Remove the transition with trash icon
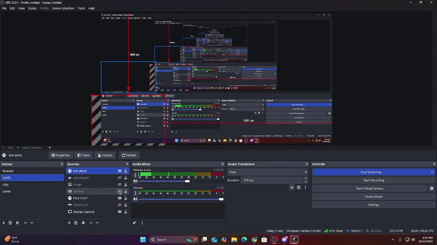This screenshot has height=245, width=437. [x=299, y=187]
